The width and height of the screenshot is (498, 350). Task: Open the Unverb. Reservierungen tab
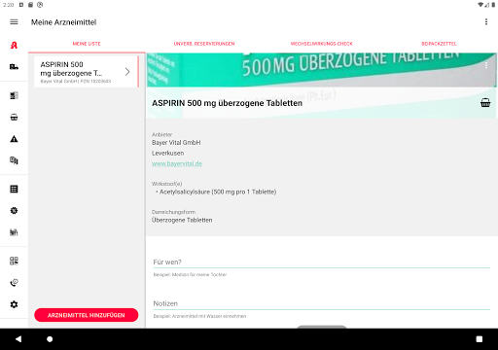(x=204, y=44)
